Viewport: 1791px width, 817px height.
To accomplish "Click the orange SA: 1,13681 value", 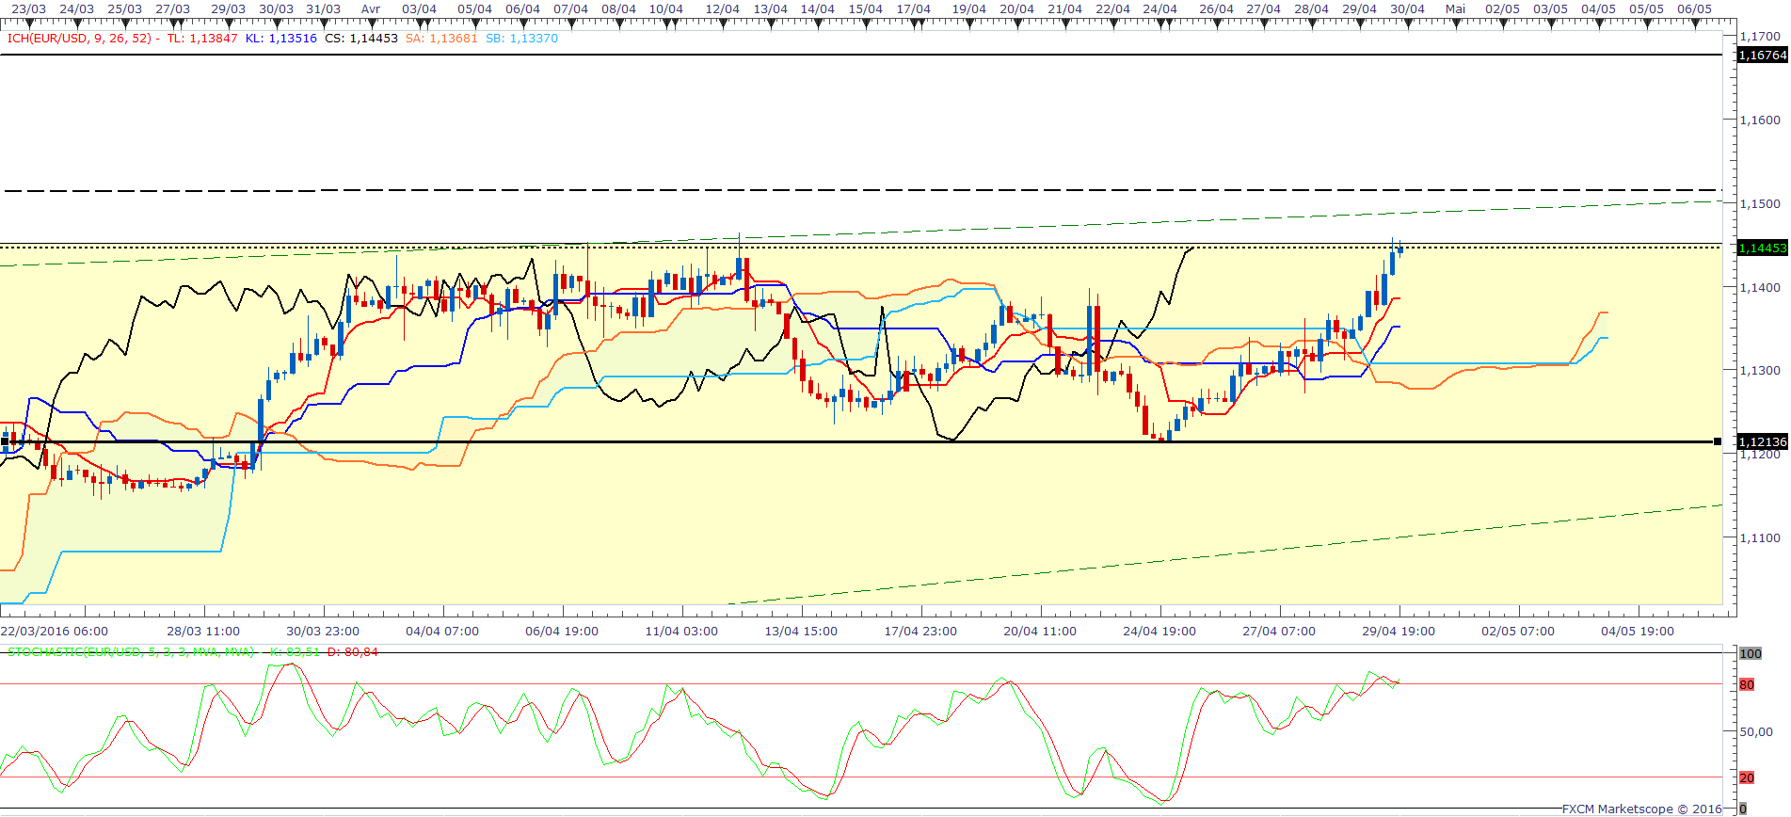I will (441, 39).
